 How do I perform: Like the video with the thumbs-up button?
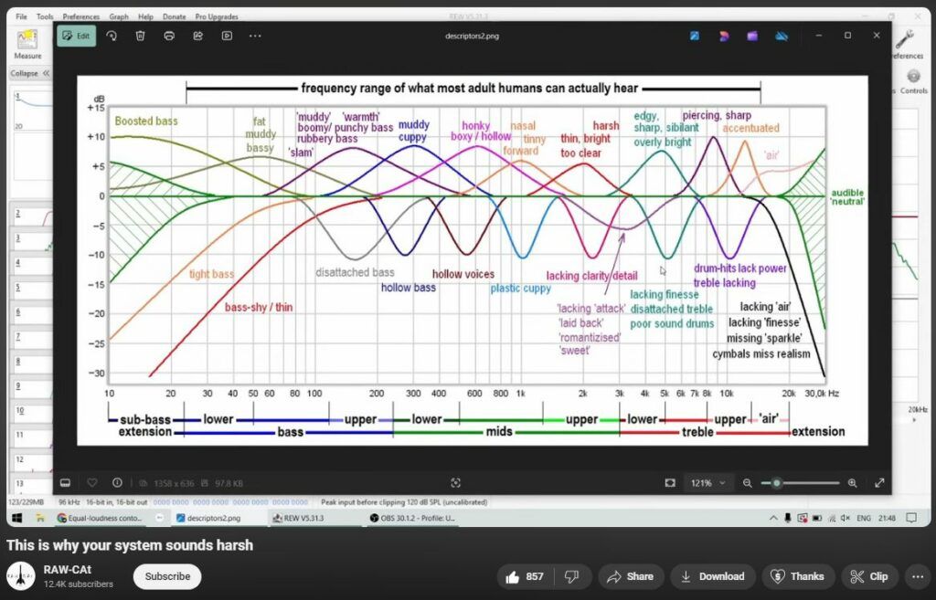(524, 576)
